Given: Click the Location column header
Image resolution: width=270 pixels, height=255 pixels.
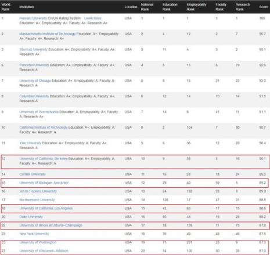Looking at the screenshot, I should [131, 7].
